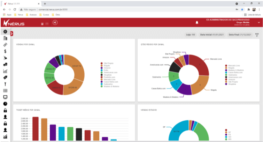This screenshot has width=263, height=142.
Task: Toggle Site Proprio in Vendas por Canal legend
Action: click(107, 63)
